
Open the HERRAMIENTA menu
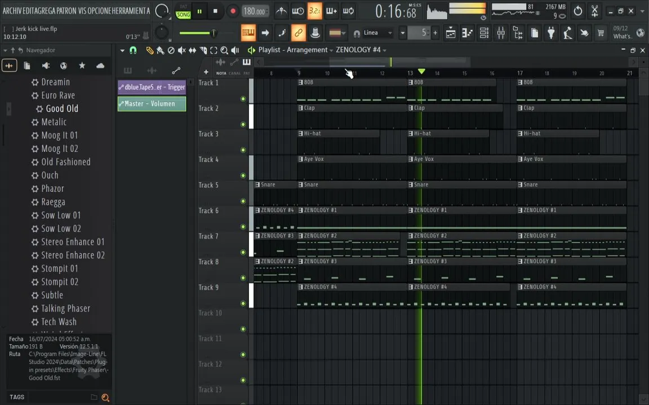(131, 11)
